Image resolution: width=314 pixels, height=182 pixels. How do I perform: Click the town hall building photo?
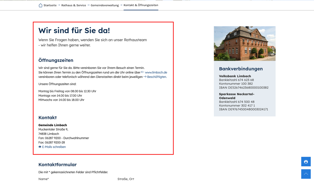245,44
